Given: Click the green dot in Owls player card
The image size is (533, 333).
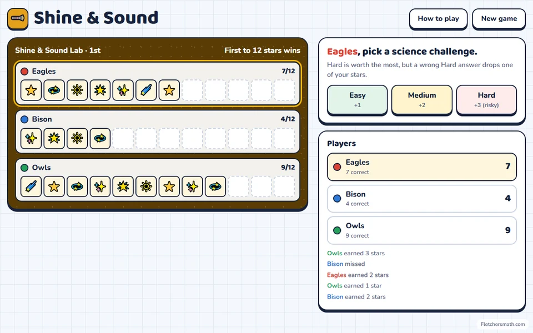Looking at the screenshot, I should coord(337,230).
